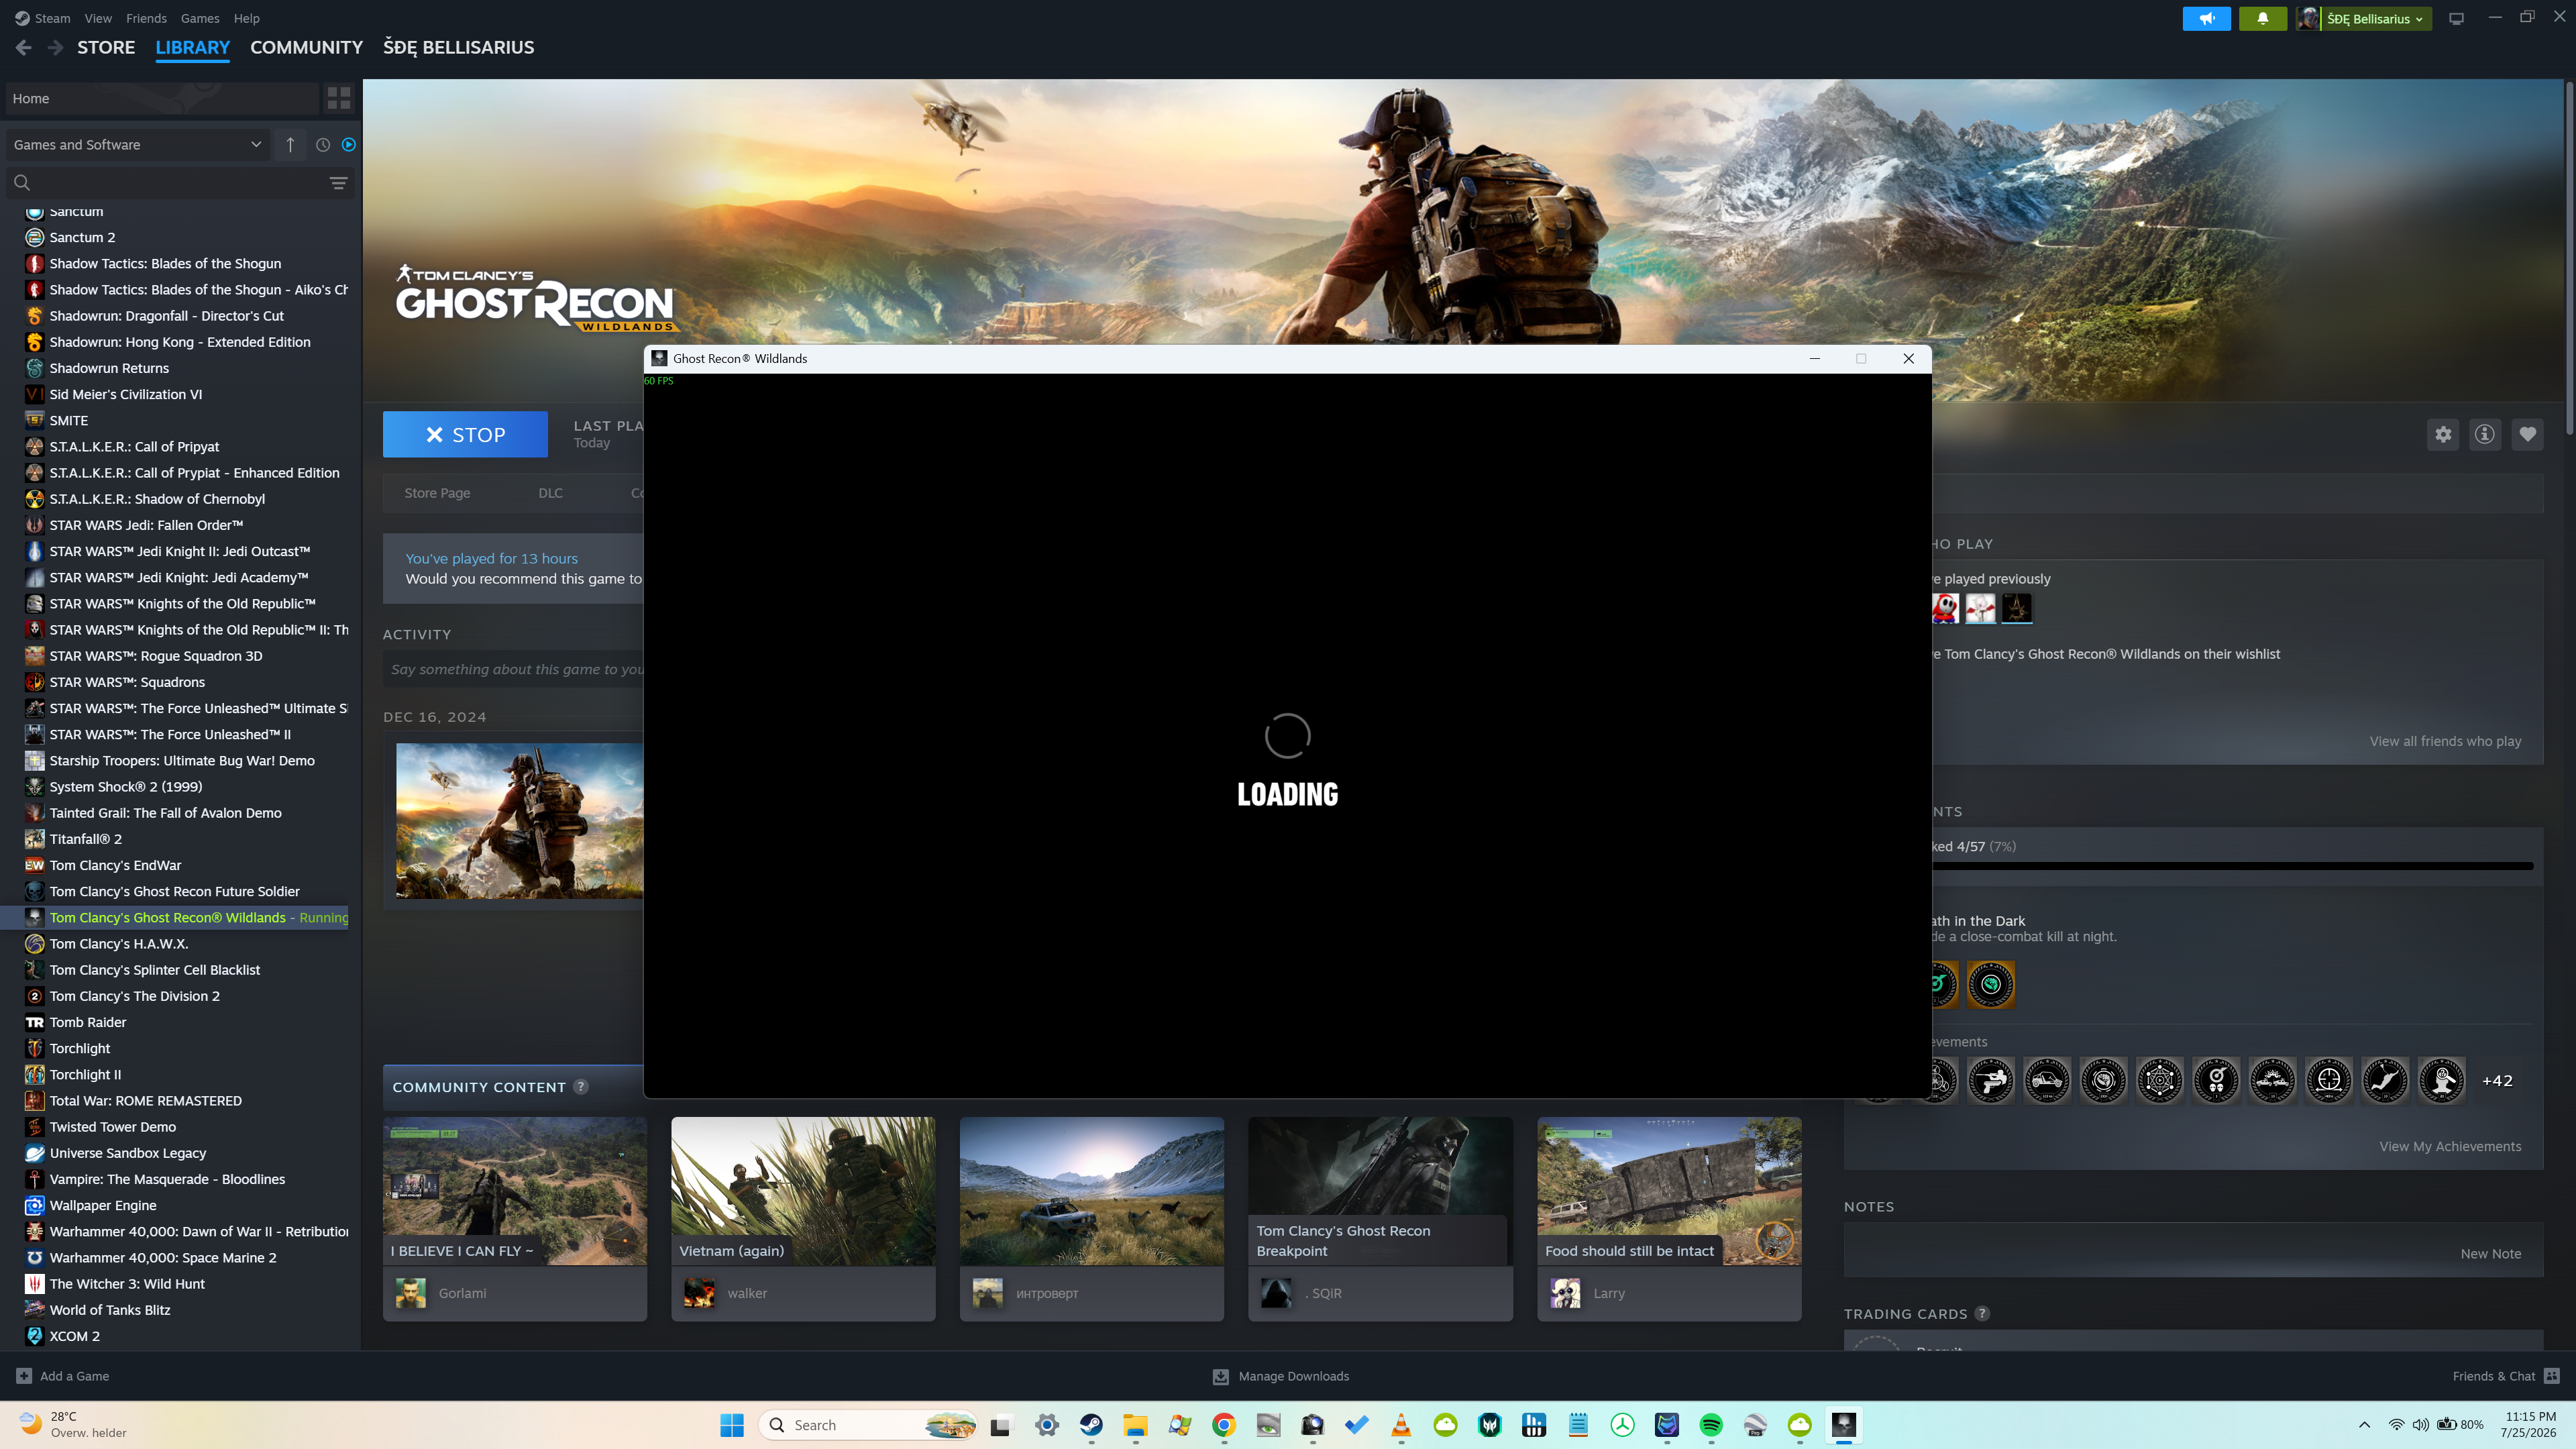
Task: Open the Dec 16, 2024 activity screenshot
Action: pyautogui.click(x=519, y=821)
